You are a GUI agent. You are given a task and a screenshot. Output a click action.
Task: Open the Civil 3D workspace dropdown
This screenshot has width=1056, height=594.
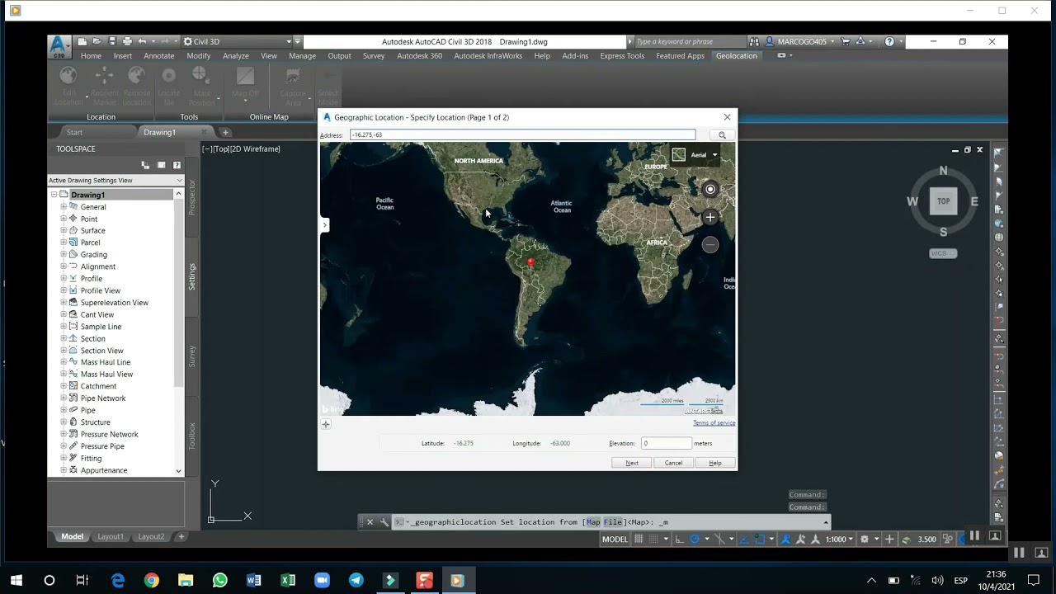click(x=238, y=41)
